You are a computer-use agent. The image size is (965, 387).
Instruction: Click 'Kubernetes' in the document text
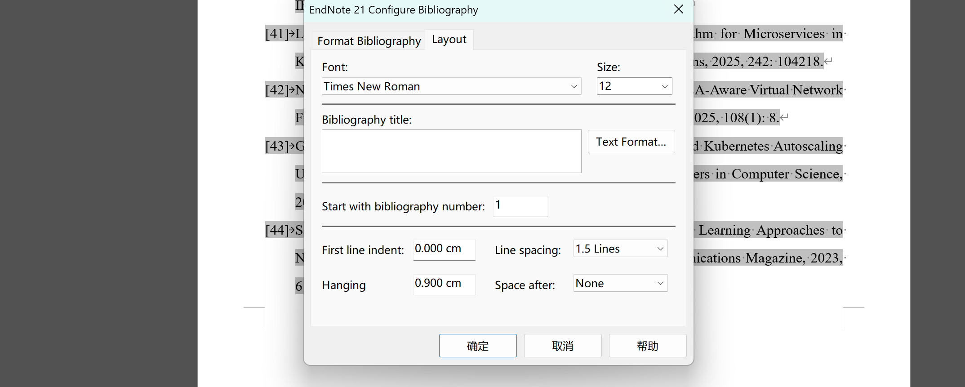point(736,146)
